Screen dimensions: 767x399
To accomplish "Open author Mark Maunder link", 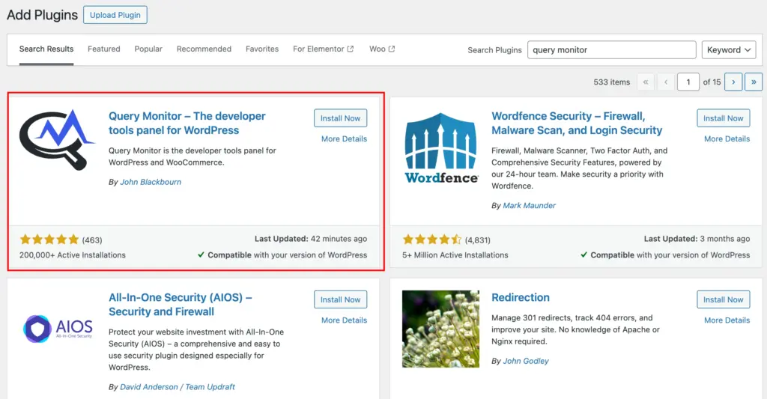I will tap(530, 205).
